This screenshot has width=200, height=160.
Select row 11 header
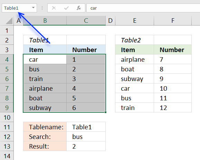pos(7,127)
